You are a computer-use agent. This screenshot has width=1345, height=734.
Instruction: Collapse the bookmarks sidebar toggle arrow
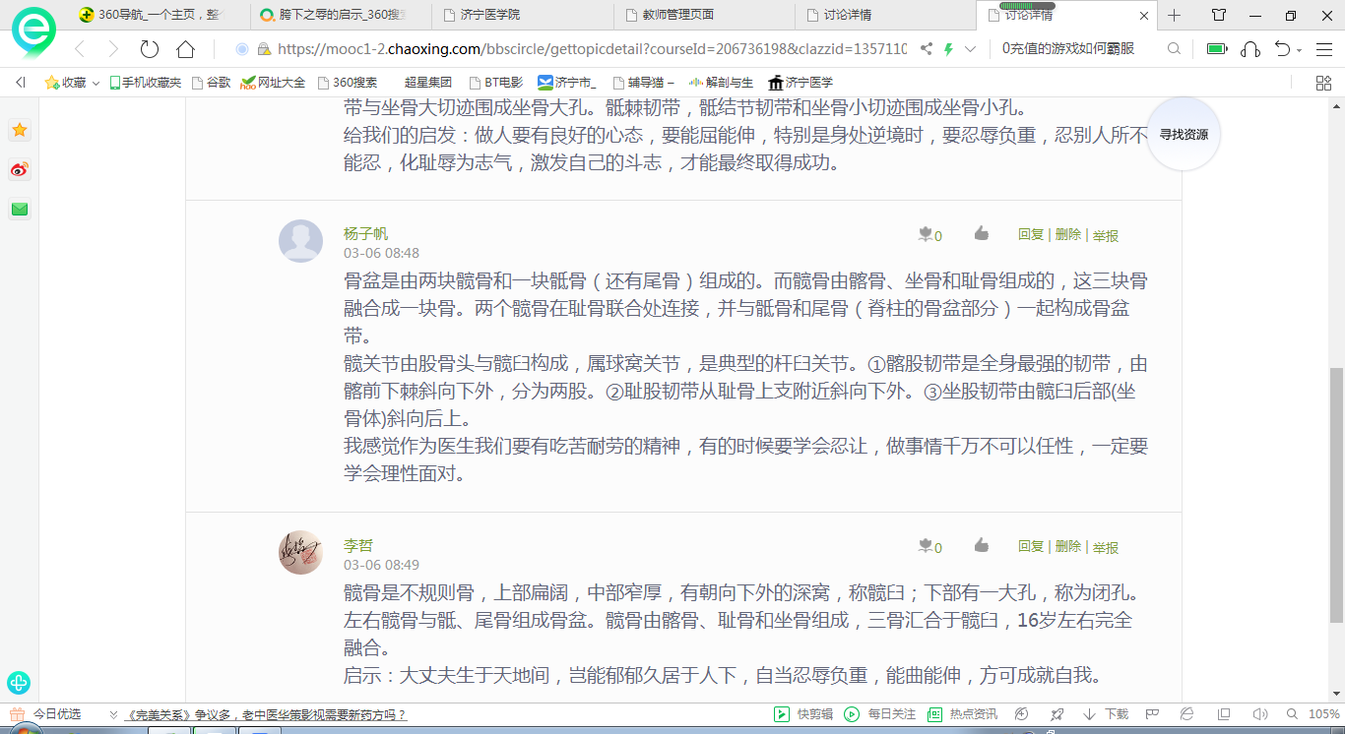(x=20, y=83)
